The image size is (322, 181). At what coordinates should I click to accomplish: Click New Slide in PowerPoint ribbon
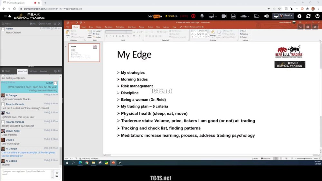point(90,34)
